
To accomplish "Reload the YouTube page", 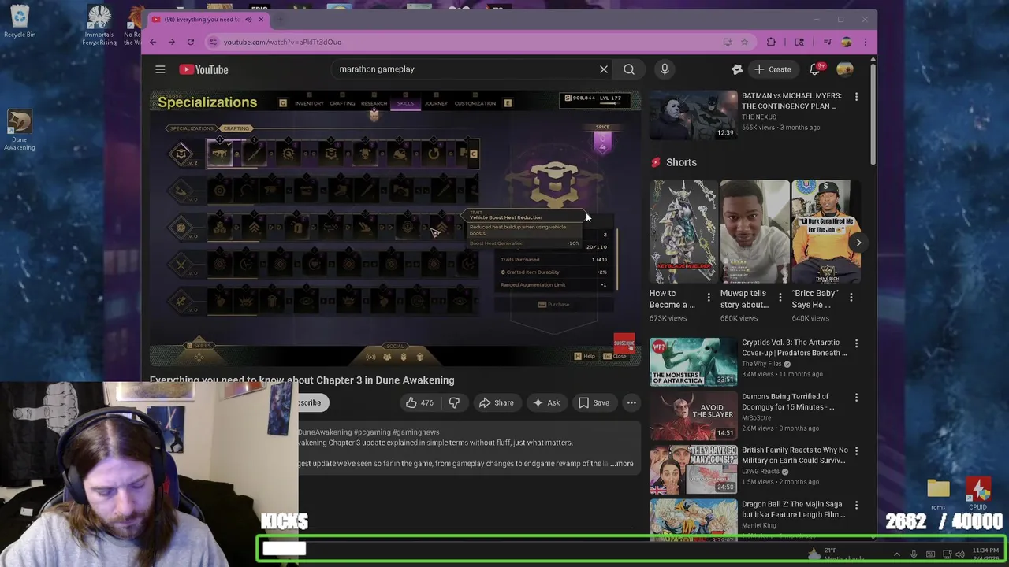I will click(x=191, y=42).
